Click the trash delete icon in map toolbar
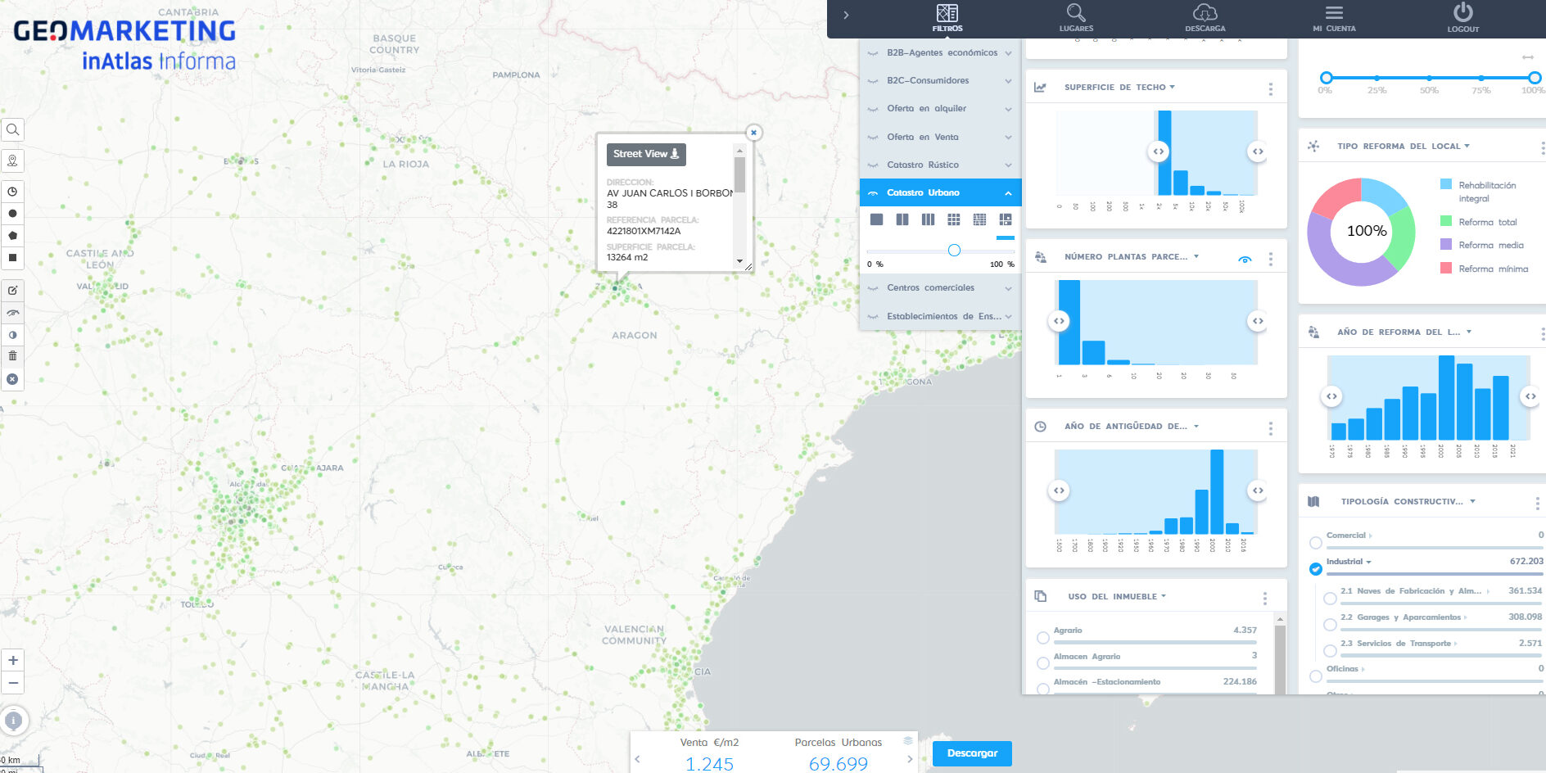This screenshot has width=1546, height=773. click(12, 356)
